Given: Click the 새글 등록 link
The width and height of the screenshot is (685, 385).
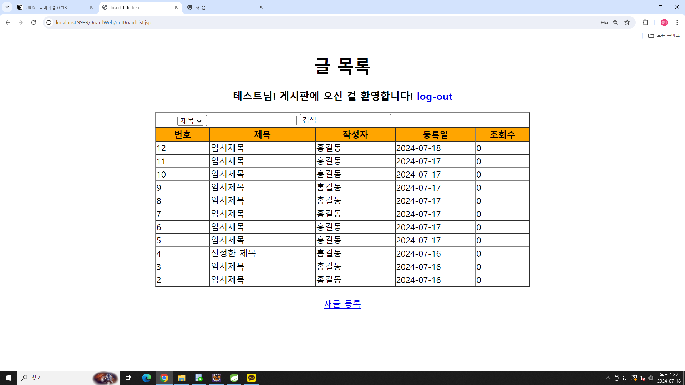Looking at the screenshot, I should (342, 304).
